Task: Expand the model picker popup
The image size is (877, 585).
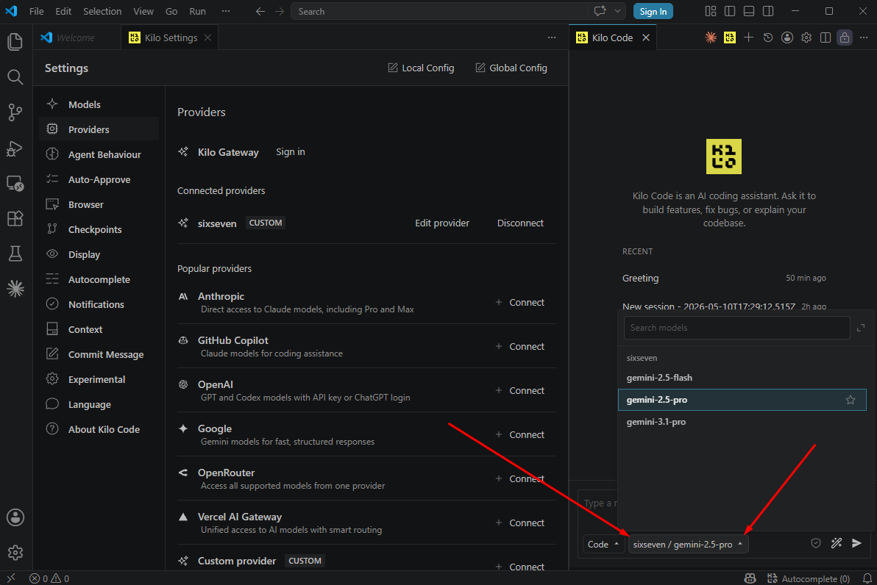Action: coord(861,328)
